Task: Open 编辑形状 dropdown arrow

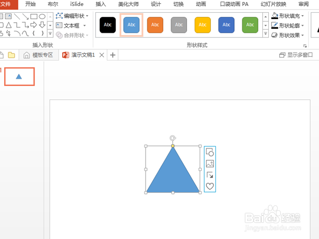Action: coord(87,16)
